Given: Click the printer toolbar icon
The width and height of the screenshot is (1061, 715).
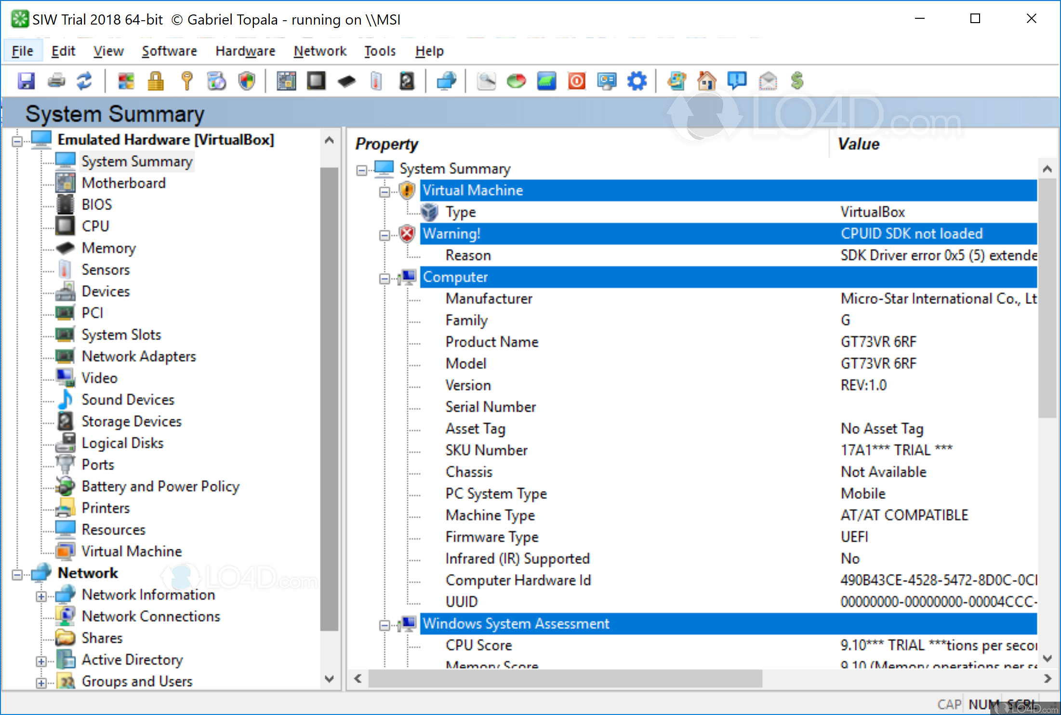Looking at the screenshot, I should 56,81.
